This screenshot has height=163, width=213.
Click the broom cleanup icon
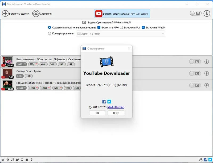point(3,160)
